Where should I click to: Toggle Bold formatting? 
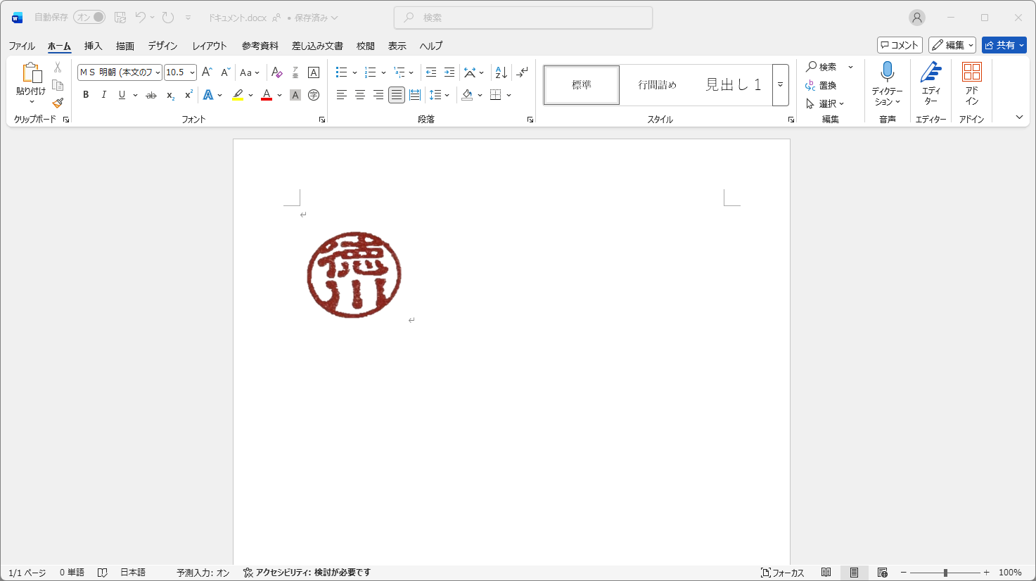point(86,95)
